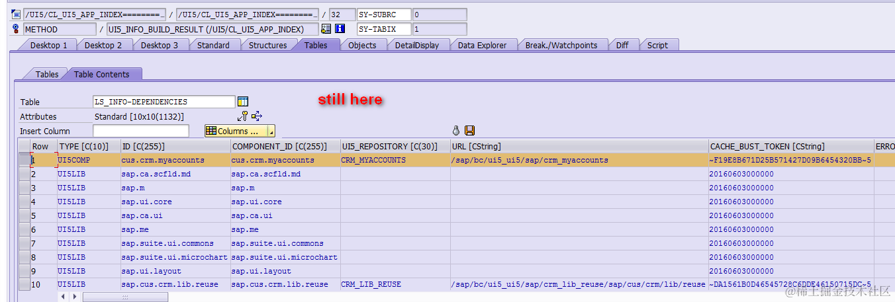The image size is (895, 302).
Task: Click the CRM_LIB_REUSE repository cell
Action: click(395, 284)
